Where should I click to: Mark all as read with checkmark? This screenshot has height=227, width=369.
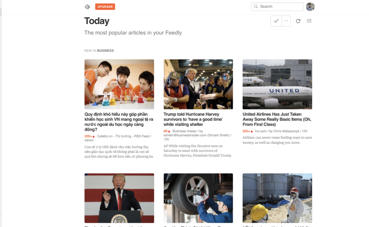tap(276, 21)
